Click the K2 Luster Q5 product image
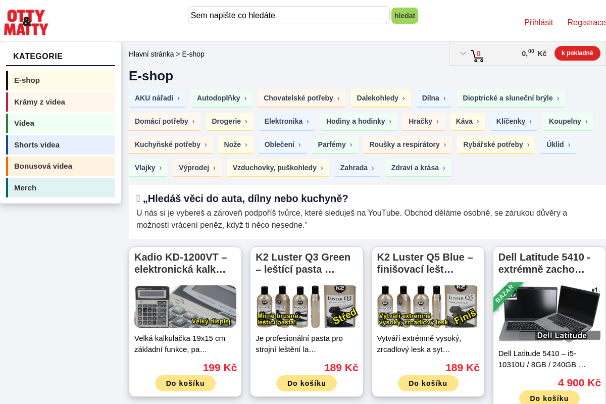This screenshot has height=404, width=606. click(428, 307)
